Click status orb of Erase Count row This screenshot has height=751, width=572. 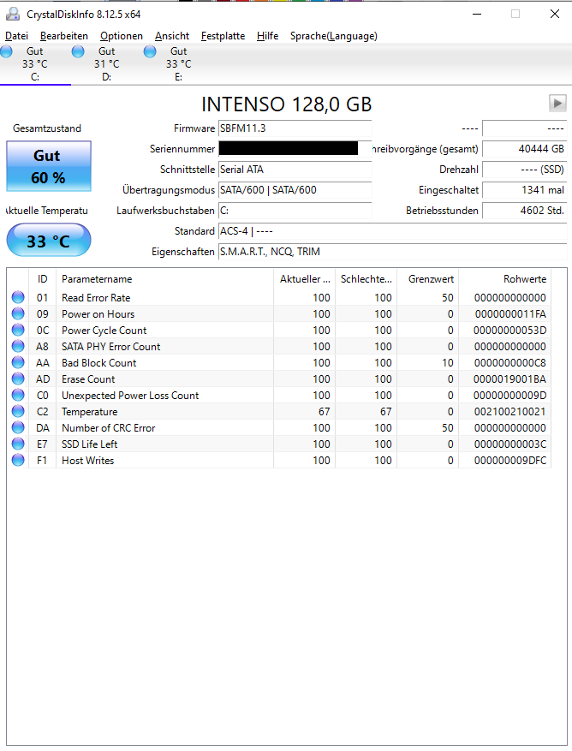[x=18, y=378]
